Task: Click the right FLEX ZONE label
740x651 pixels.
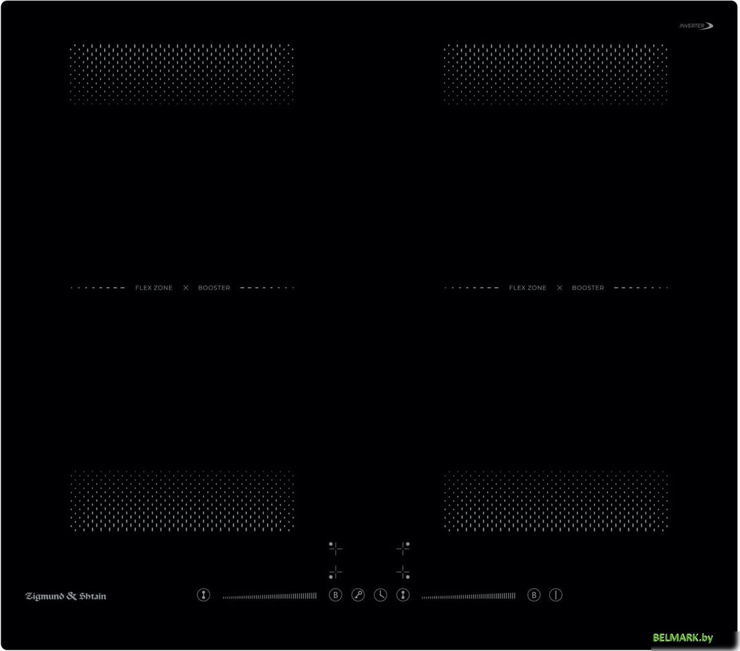Action: [527, 288]
